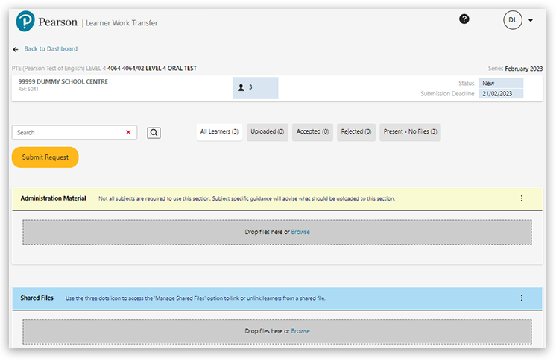Image resolution: width=559 pixels, height=361 pixels.
Task: Open the Accepted (0) tab
Action: click(313, 132)
